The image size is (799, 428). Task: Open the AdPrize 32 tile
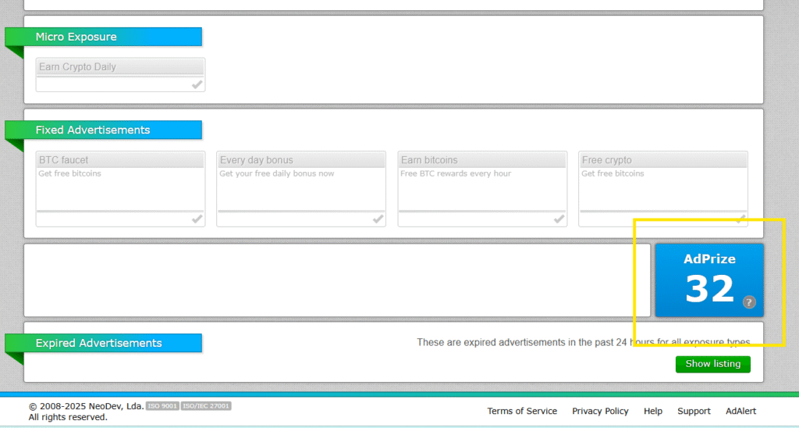(708, 280)
